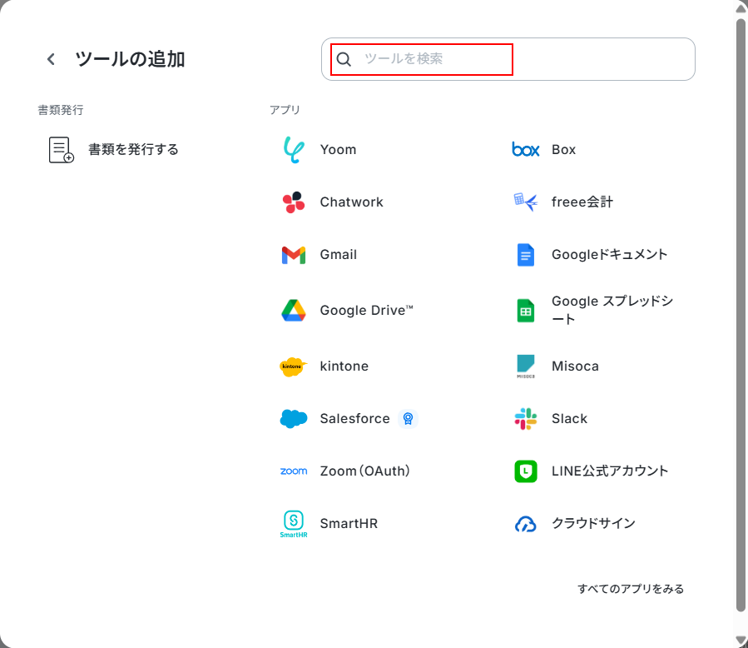This screenshot has height=648, width=748.
Task: Click the tool search input field
Action: [508, 59]
